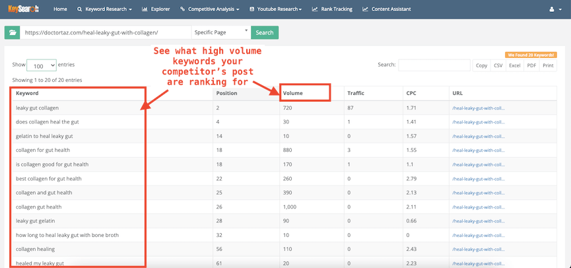Screen dimensions: 571x268
Task: Open Content Assistant
Action: (x=387, y=9)
